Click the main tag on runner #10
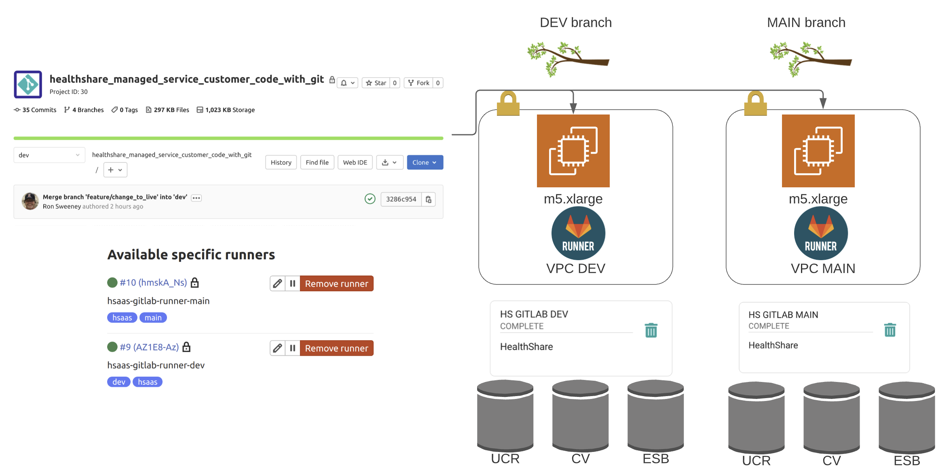The image size is (951, 475). click(x=153, y=318)
